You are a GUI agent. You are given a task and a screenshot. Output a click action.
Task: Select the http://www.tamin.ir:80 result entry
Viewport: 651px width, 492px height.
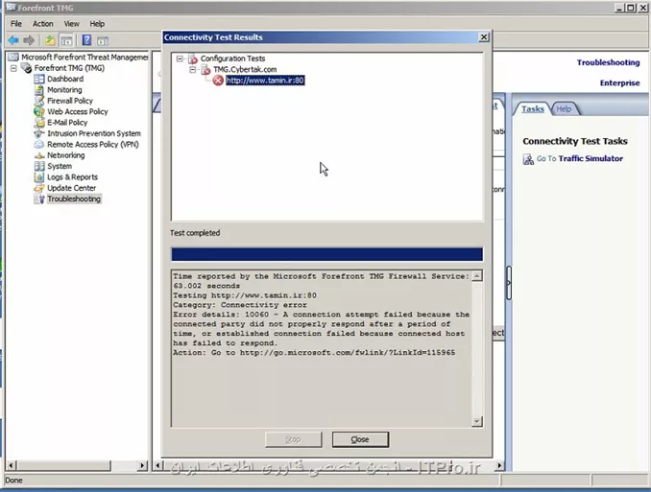(x=265, y=80)
